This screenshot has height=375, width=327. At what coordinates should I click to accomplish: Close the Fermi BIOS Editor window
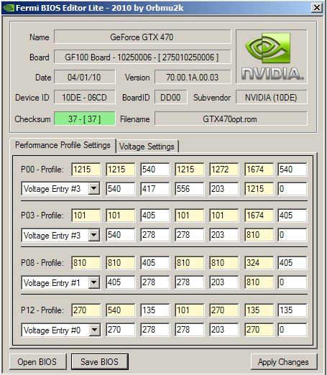tap(317, 7)
